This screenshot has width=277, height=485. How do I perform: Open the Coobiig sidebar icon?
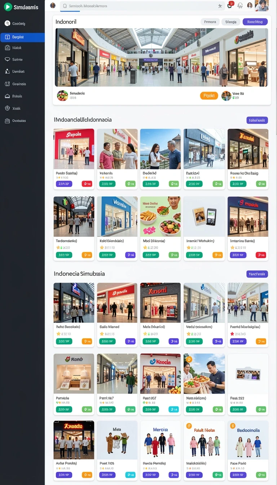[x=7, y=23]
